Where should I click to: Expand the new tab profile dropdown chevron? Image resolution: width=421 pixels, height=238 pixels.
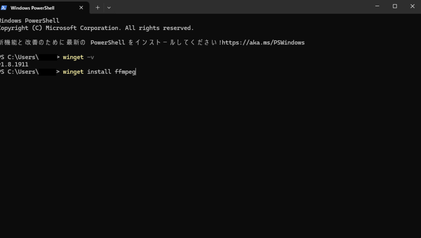click(109, 8)
